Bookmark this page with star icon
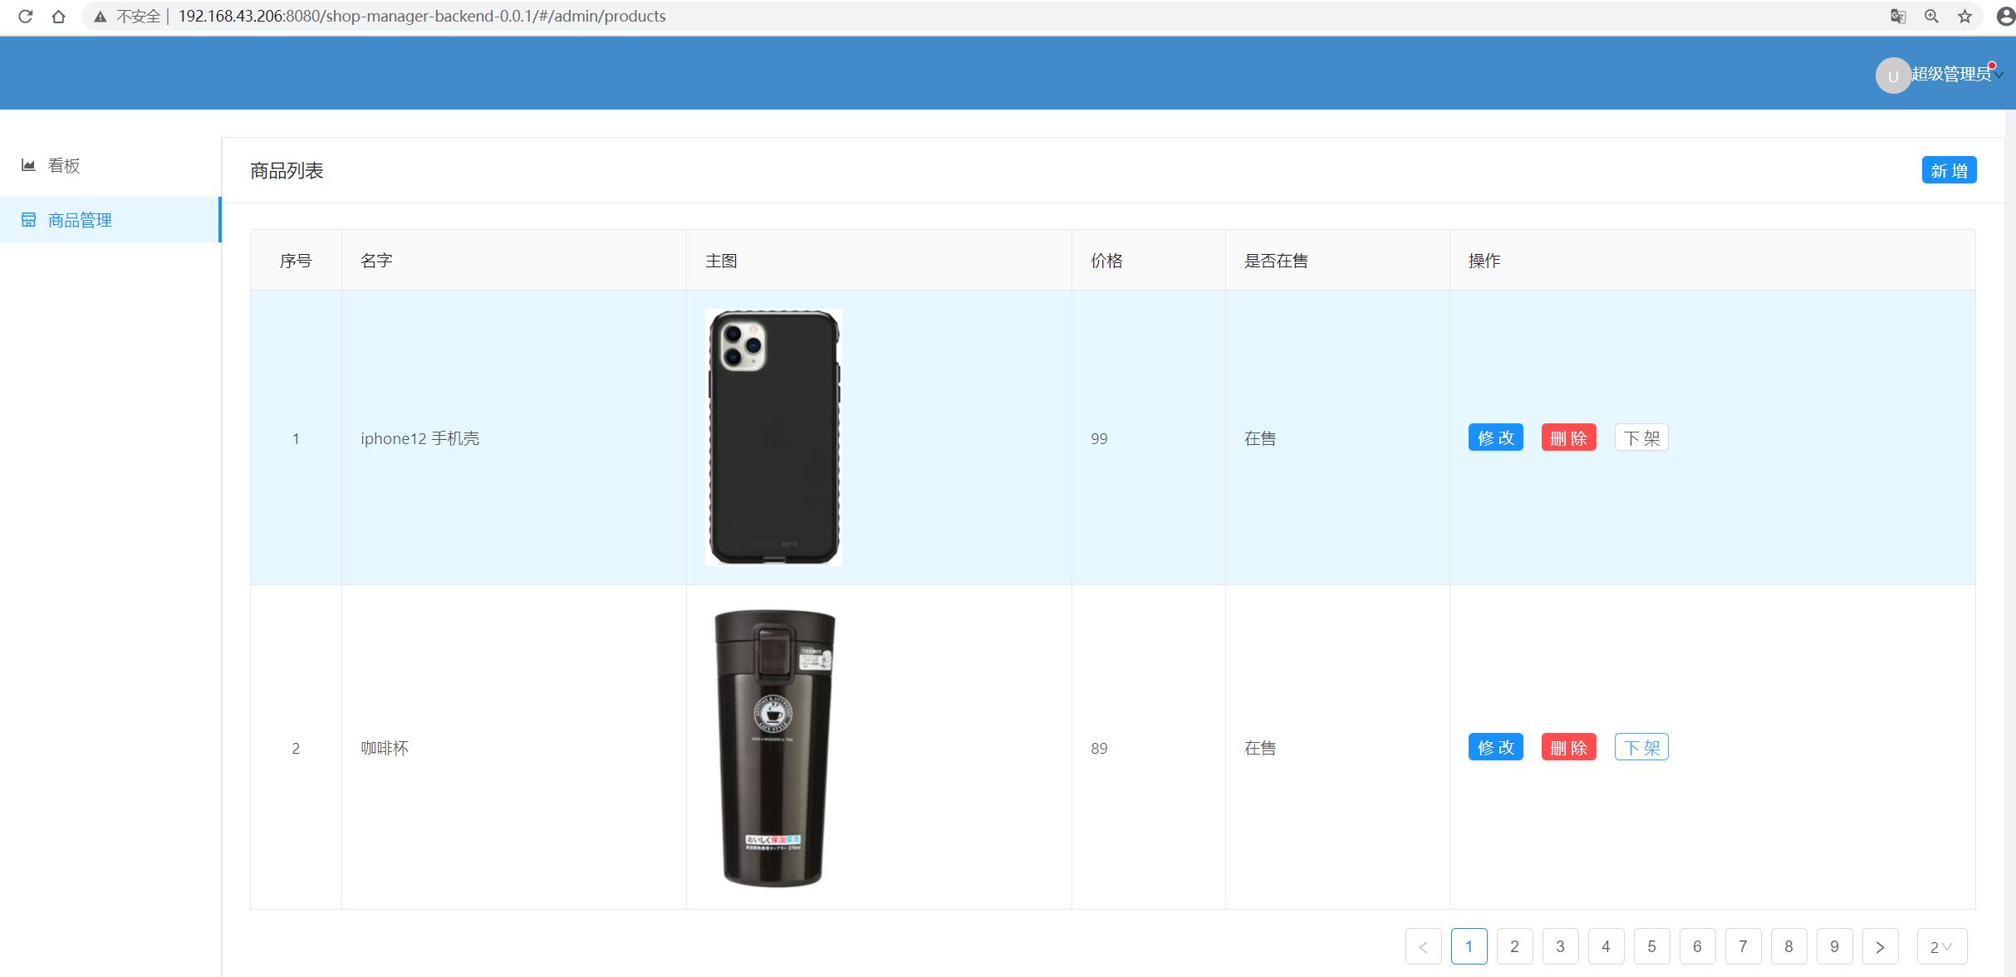Viewport: 2016px width, 977px height. coord(1964,16)
